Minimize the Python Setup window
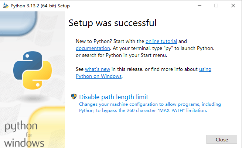Screen dimensions: 242x148 click(200, 6)
